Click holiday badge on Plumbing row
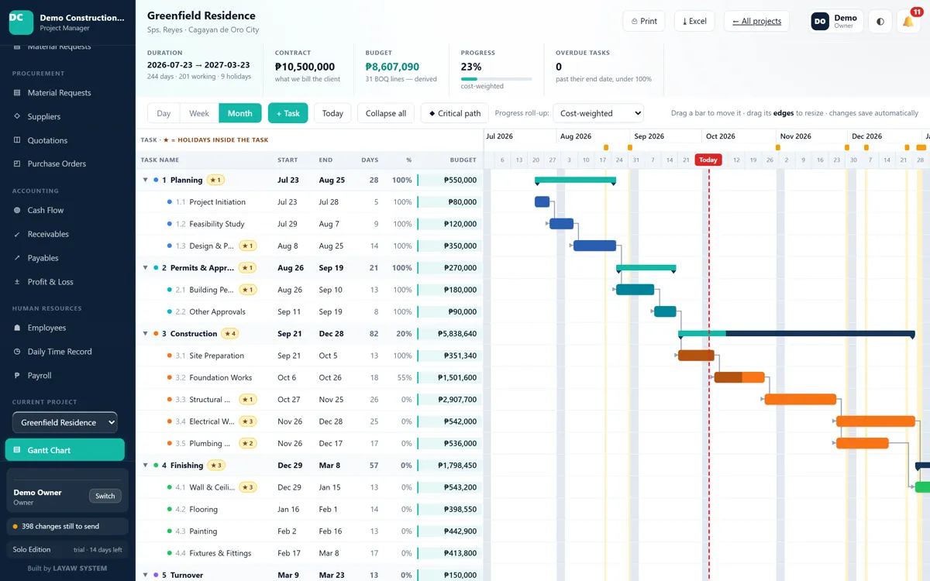This screenshot has width=930, height=581. (248, 444)
